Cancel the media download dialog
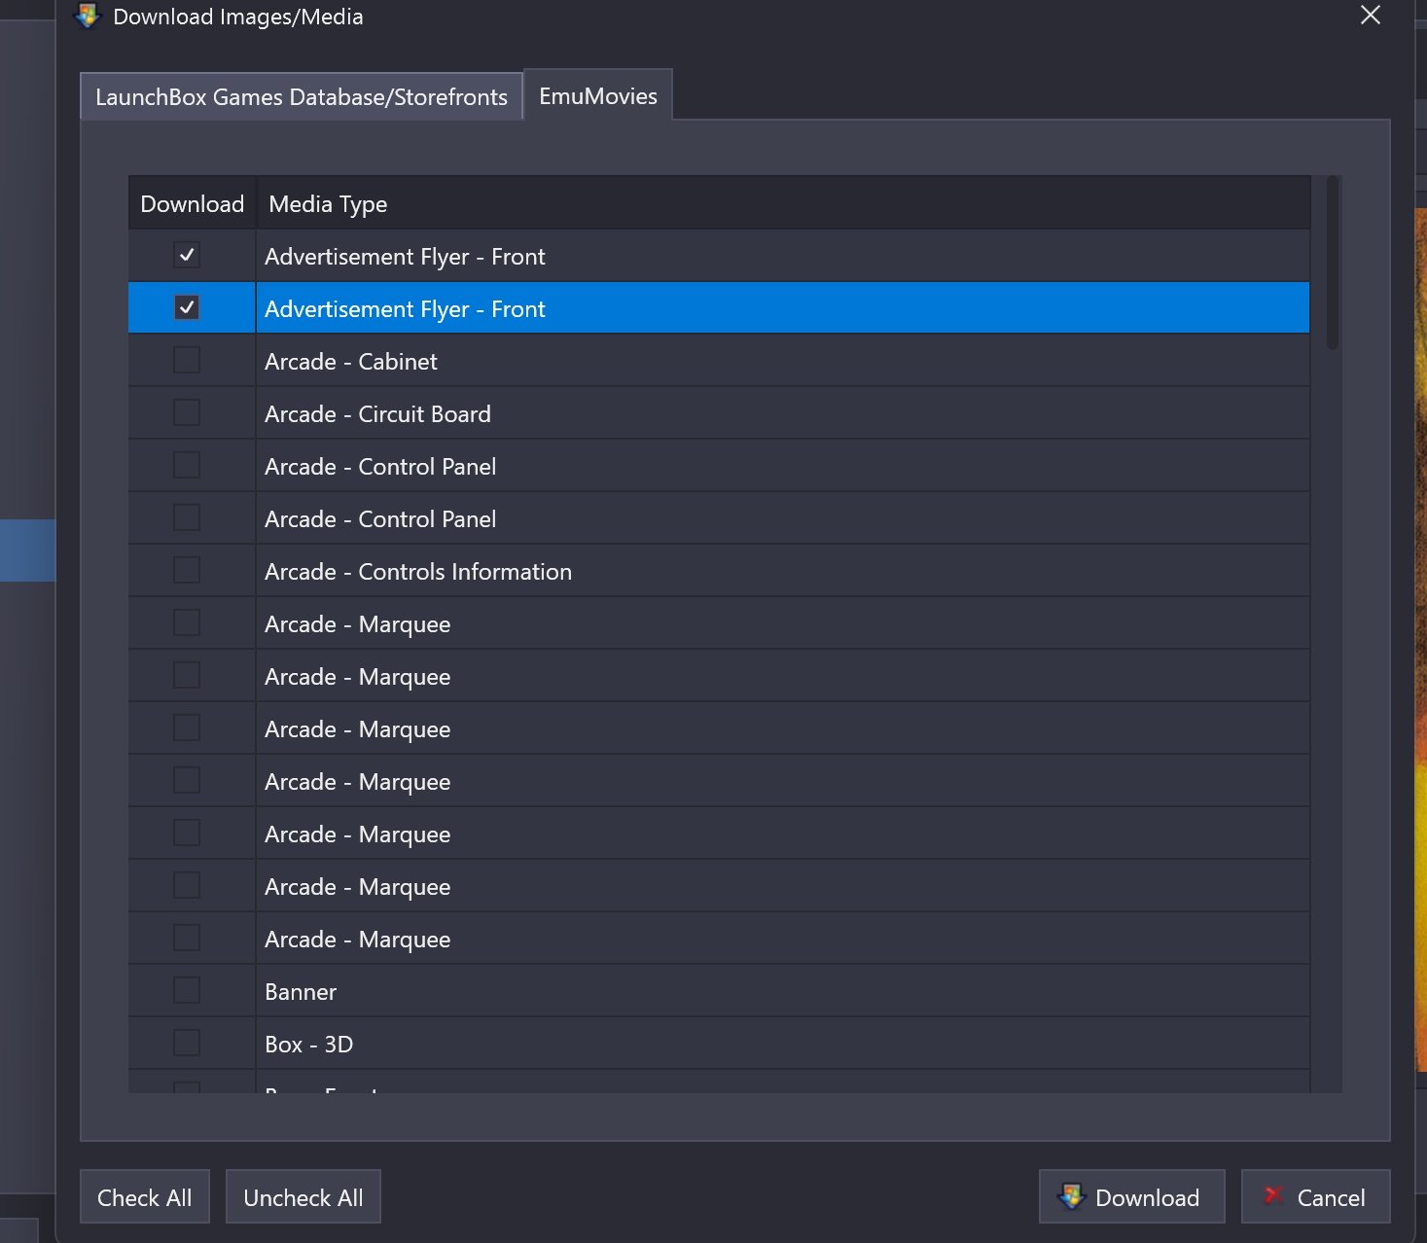Screen dimensions: 1427x1243 pos(1316,1196)
